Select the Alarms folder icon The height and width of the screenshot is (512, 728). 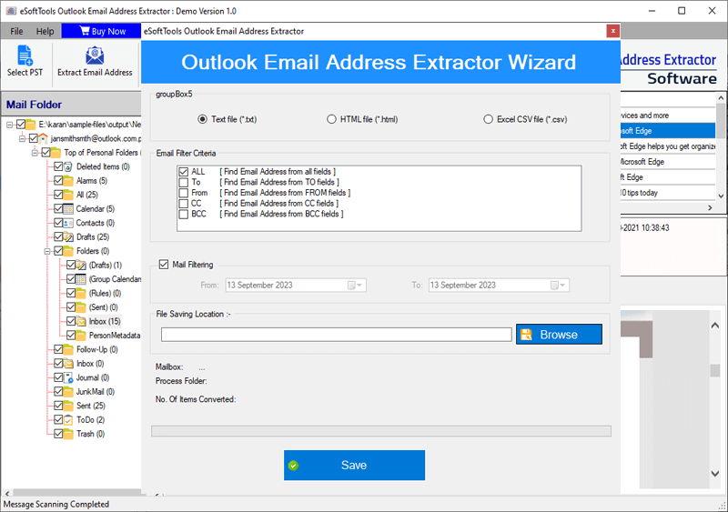68,181
